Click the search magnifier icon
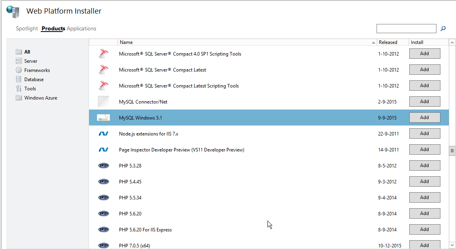Screen dimensions: 456x249 pyautogui.click(x=443, y=28)
